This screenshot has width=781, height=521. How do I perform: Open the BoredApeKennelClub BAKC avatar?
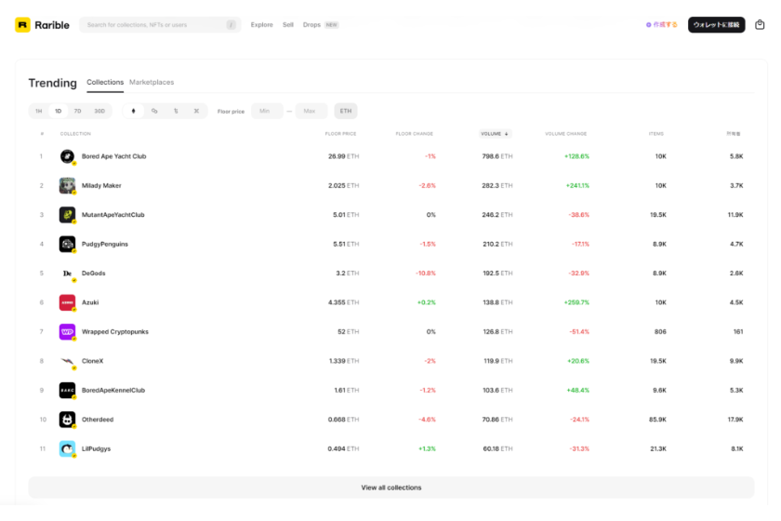click(67, 391)
